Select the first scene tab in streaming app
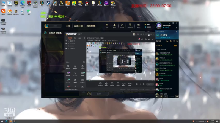The height and width of the screenshot is (123, 220). pos(70,38)
